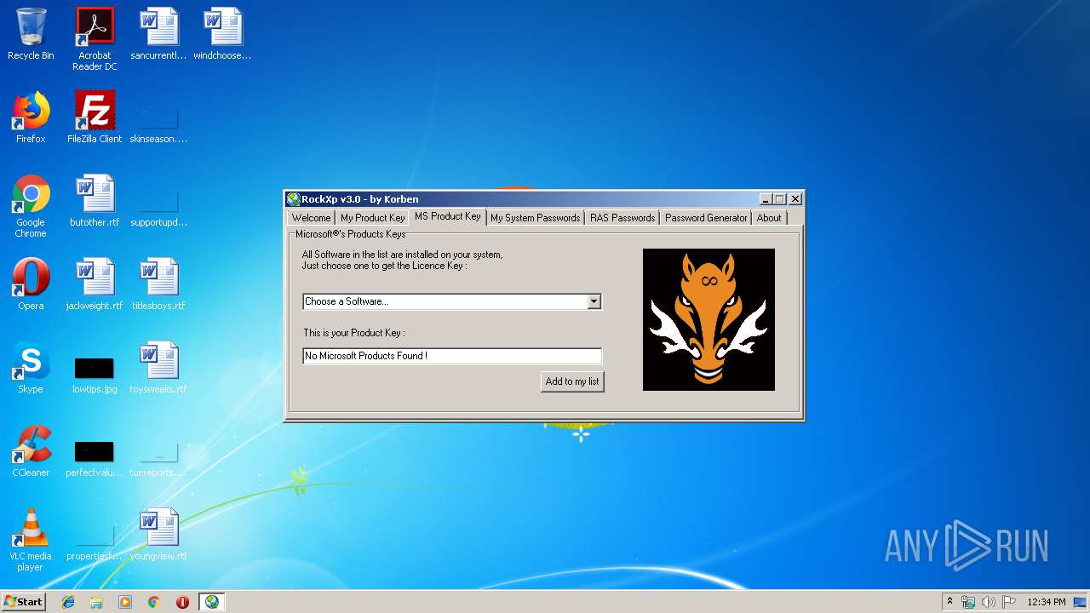
Task: Open the Start menu
Action: pos(23,602)
